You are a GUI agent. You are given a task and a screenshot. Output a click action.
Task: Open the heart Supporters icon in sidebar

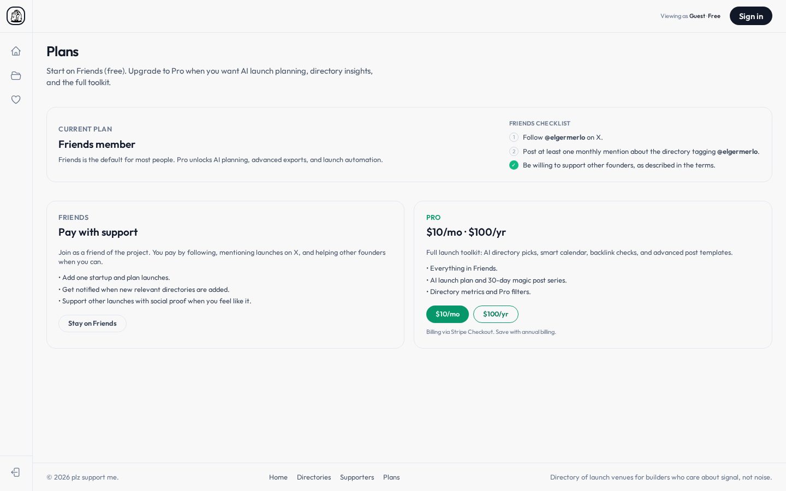tap(16, 99)
